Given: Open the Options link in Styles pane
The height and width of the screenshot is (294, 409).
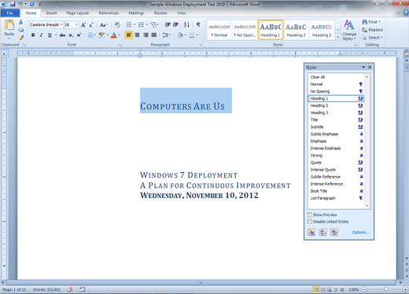Looking at the screenshot, I should 361,232.
